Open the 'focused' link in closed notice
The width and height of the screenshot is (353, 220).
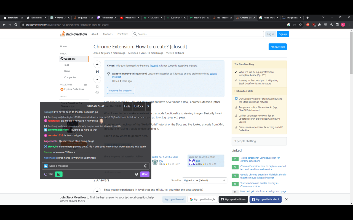pos(154,66)
